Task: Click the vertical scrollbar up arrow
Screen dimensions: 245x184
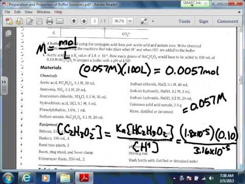Action: coord(240,30)
